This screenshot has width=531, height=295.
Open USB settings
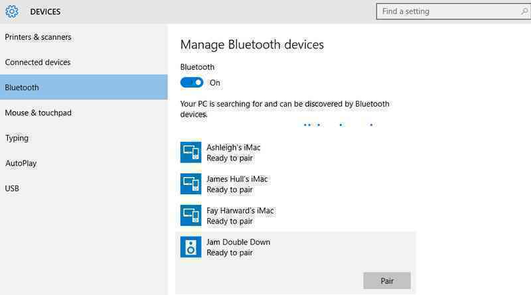[84, 188]
